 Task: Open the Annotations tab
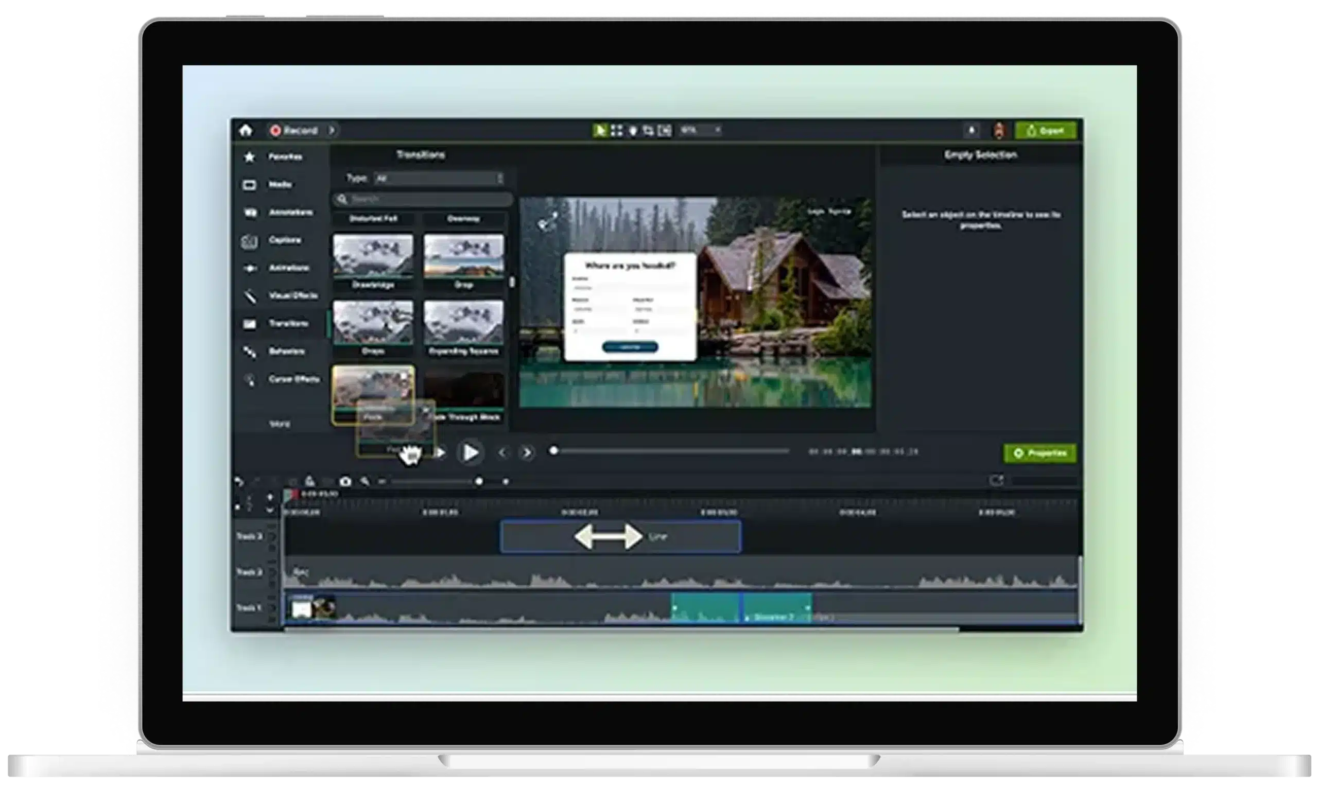click(x=279, y=213)
